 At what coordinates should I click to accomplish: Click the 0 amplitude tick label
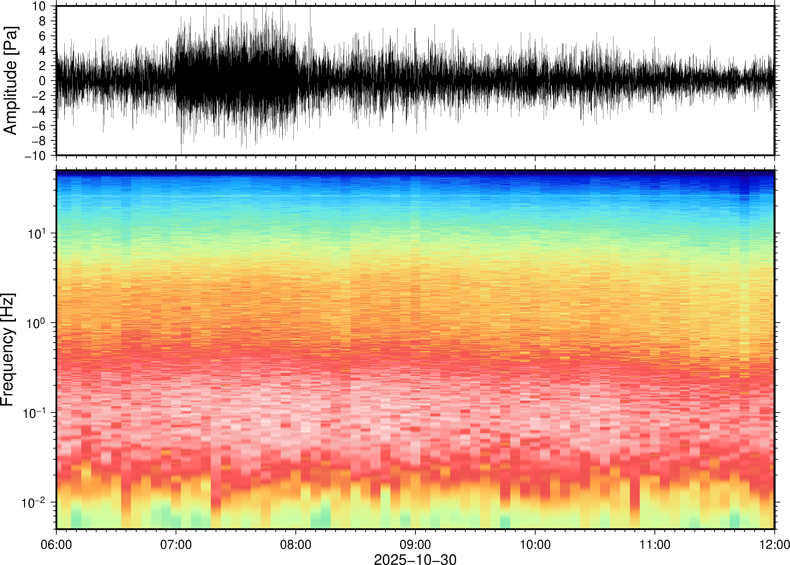[42, 81]
